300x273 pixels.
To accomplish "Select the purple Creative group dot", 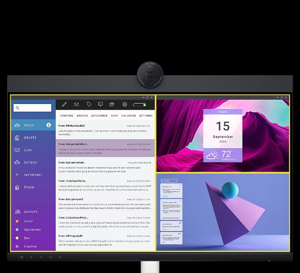I will (17, 247).
